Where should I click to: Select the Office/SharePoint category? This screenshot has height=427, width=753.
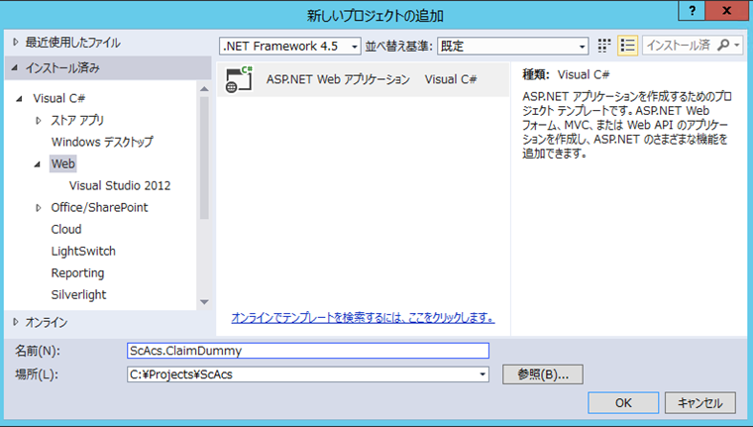point(99,207)
